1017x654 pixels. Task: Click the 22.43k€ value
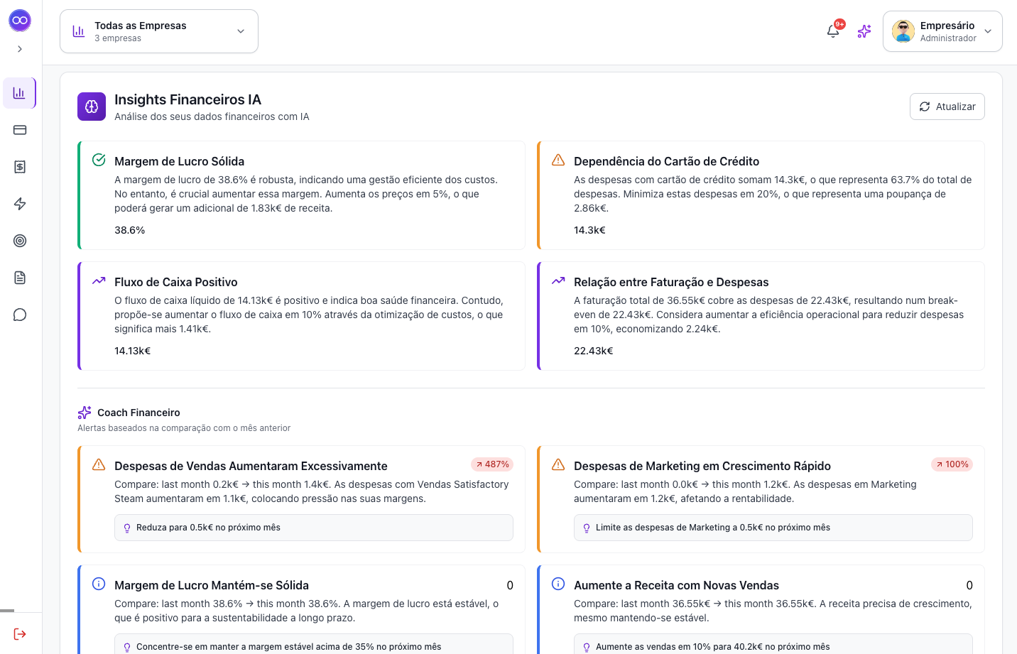coord(594,351)
